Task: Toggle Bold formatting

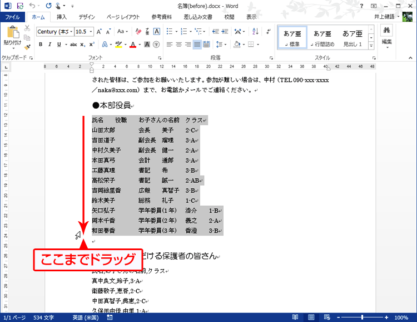Action: point(41,45)
